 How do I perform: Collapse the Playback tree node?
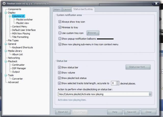tap(6, 61)
